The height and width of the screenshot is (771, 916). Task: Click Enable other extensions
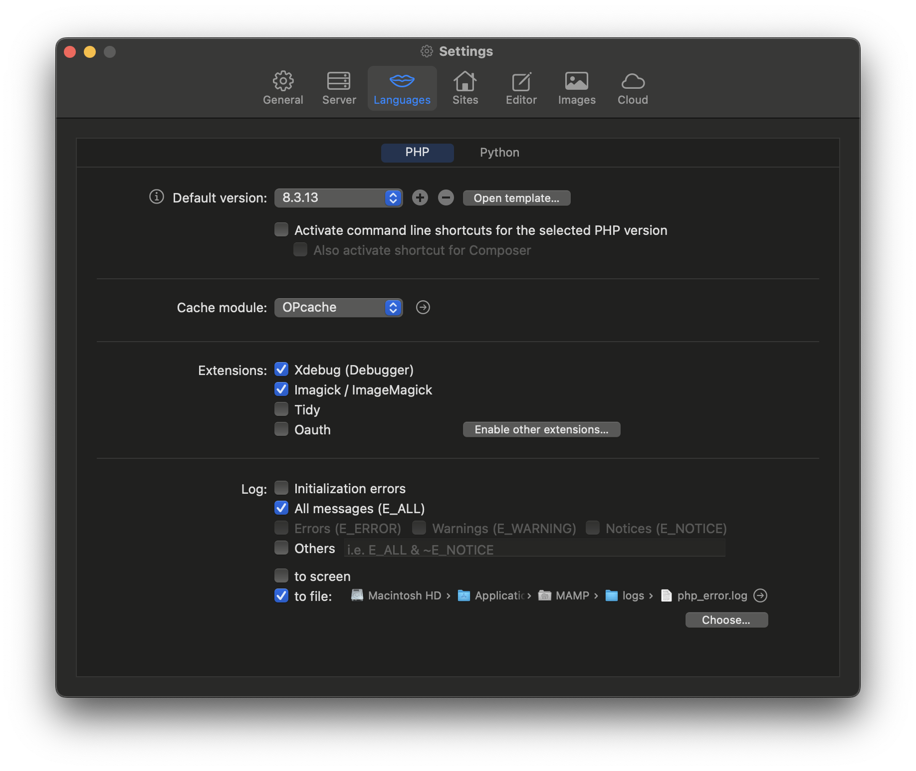pyautogui.click(x=541, y=429)
